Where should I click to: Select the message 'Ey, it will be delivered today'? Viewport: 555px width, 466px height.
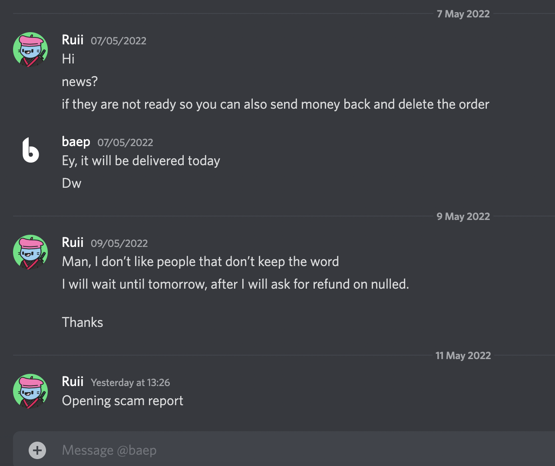(141, 161)
